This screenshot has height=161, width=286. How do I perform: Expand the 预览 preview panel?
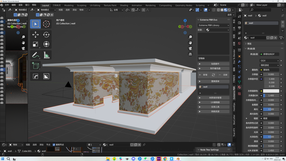246,44
